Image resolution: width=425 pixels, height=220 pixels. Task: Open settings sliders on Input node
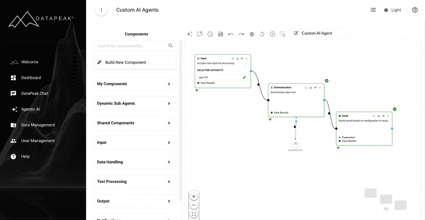pos(247,59)
